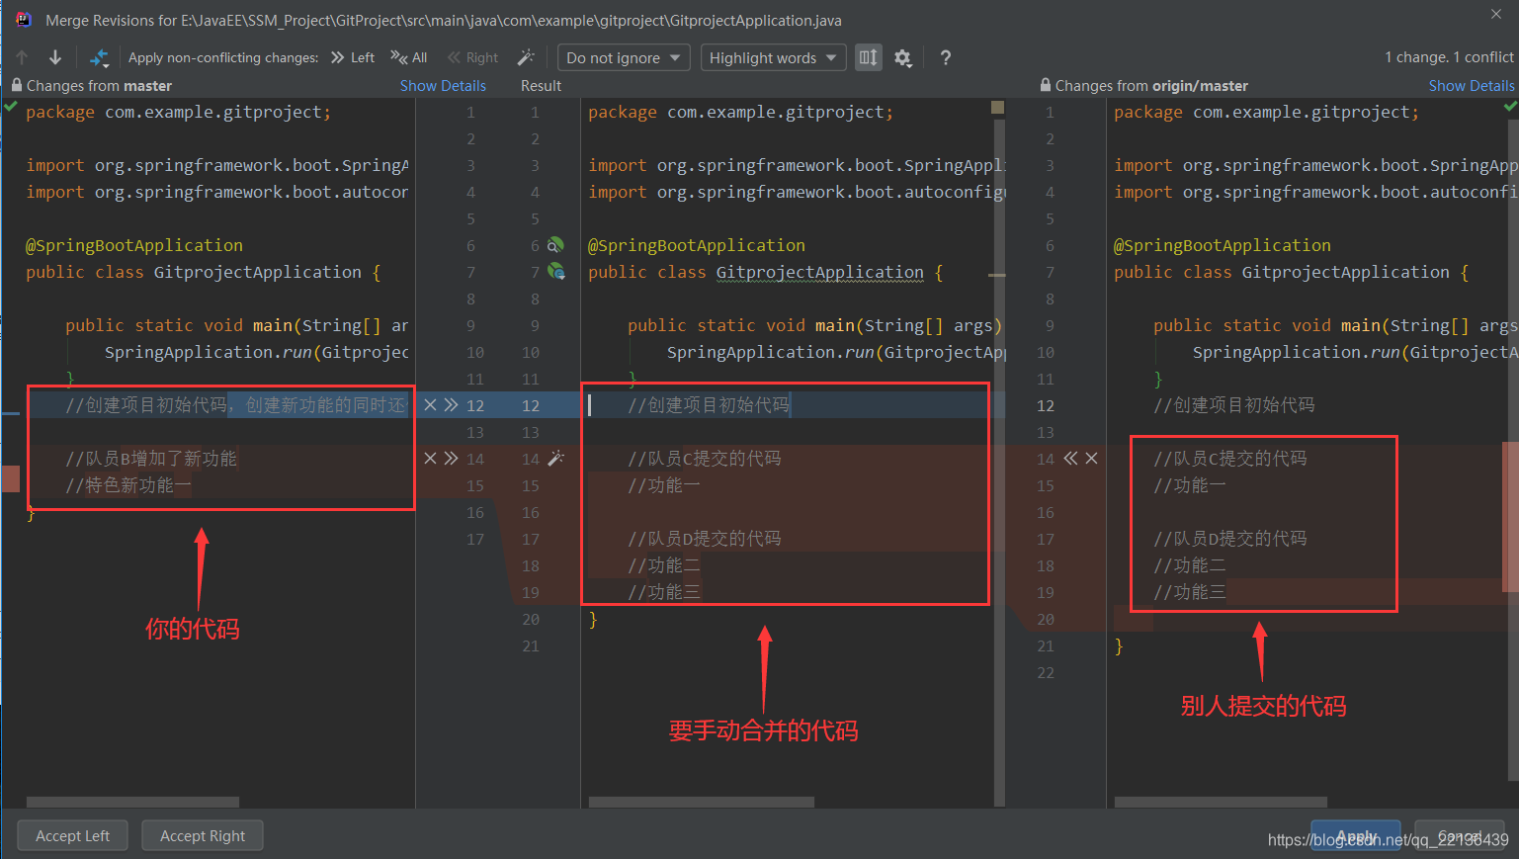Click '1 change. 1 conflict' status text
Viewport: 1519px width, 859px height.
click(1449, 57)
